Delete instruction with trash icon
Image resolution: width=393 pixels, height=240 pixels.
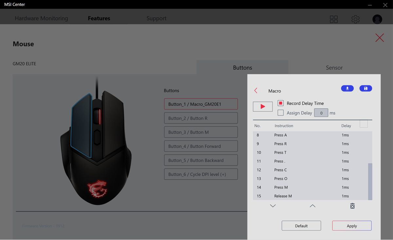(352, 206)
